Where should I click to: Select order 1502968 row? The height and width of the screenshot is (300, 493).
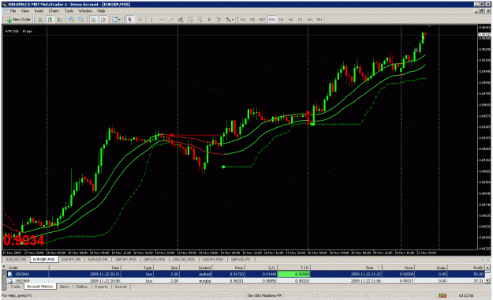pyautogui.click(x=245, y=281)
